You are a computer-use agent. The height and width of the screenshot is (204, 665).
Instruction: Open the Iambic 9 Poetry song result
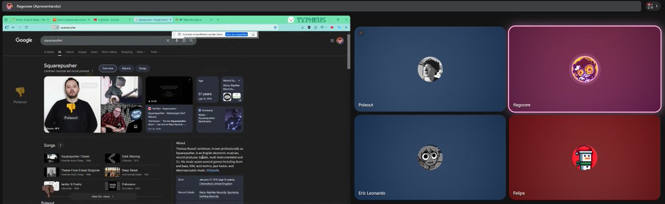click(x=72, y=186)
